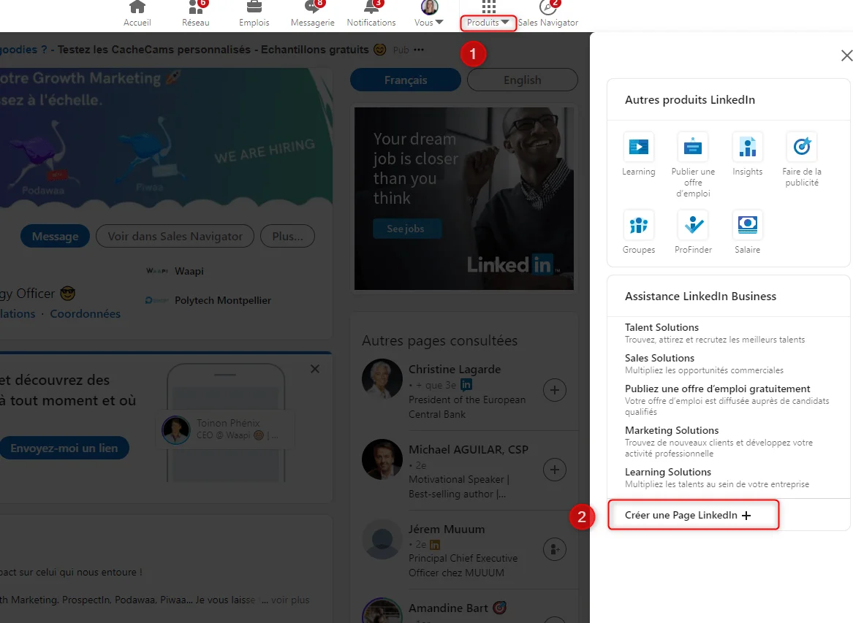The image size is (853, 623).
Task: Open the LinkedIn Learning product
Action: (639, 154)
